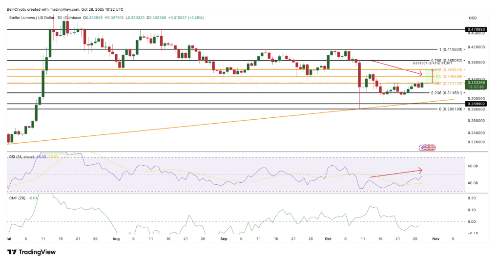Click the event flag icons above RSI pane
The height and width of the screenshot is (260, 498).
point(428,147)
